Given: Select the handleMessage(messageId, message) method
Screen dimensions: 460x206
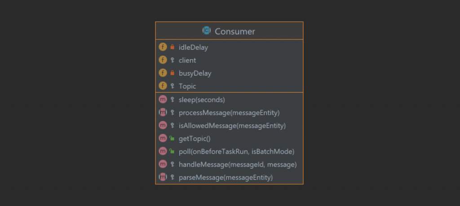Looking at the screenshot, I should [229, 164].
